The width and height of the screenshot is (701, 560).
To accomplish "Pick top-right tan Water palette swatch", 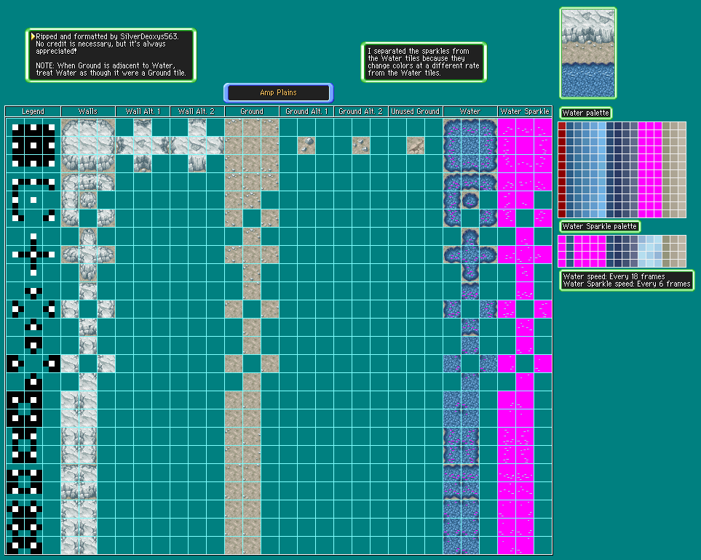I will [682, 126].
